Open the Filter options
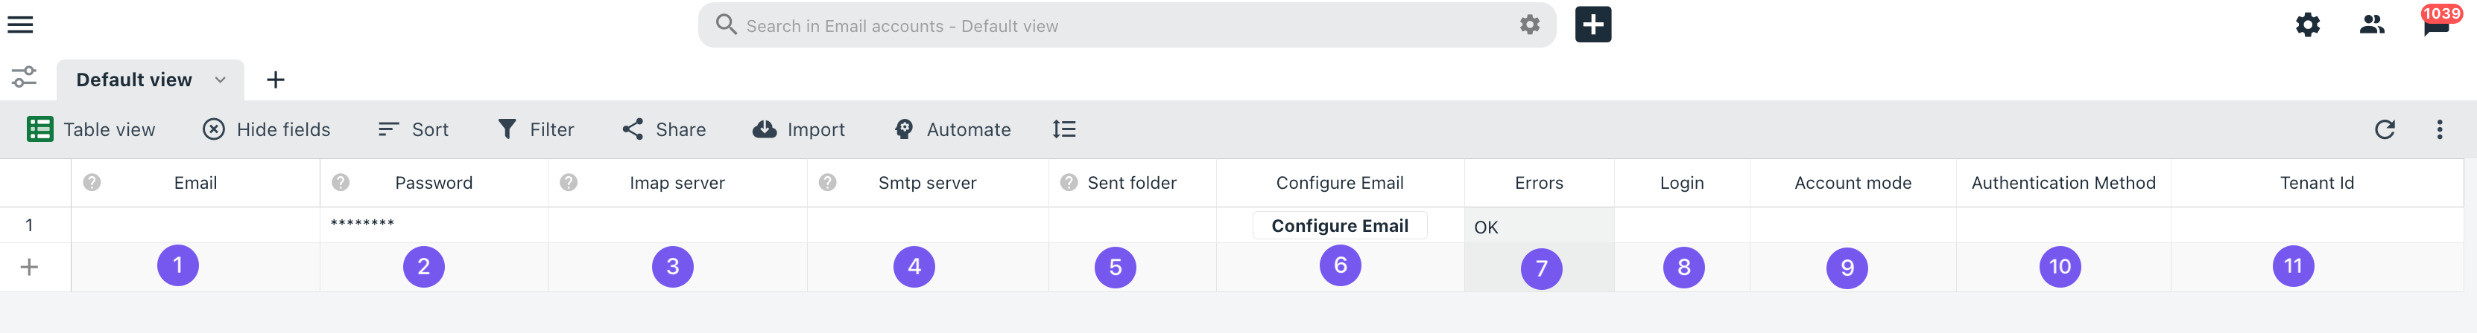Viewport: 2477px width, 333px height. click(x=536, y=129)
